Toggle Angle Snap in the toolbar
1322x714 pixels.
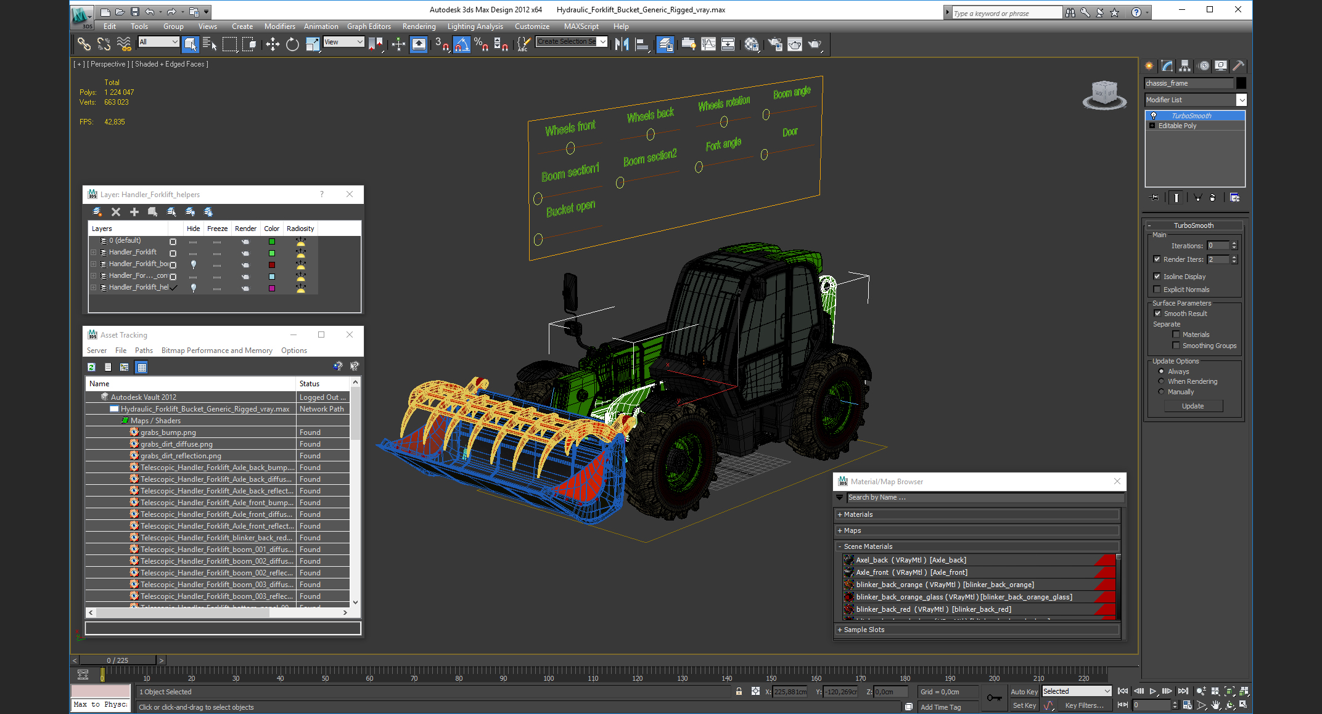(x=462, y=44)
